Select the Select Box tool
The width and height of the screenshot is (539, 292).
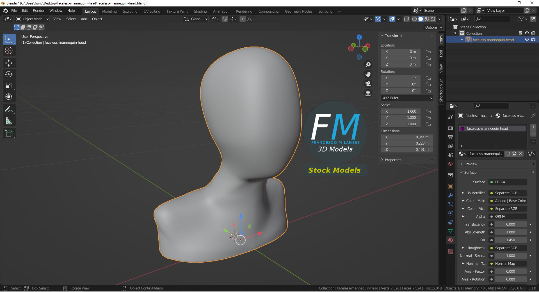9,40
